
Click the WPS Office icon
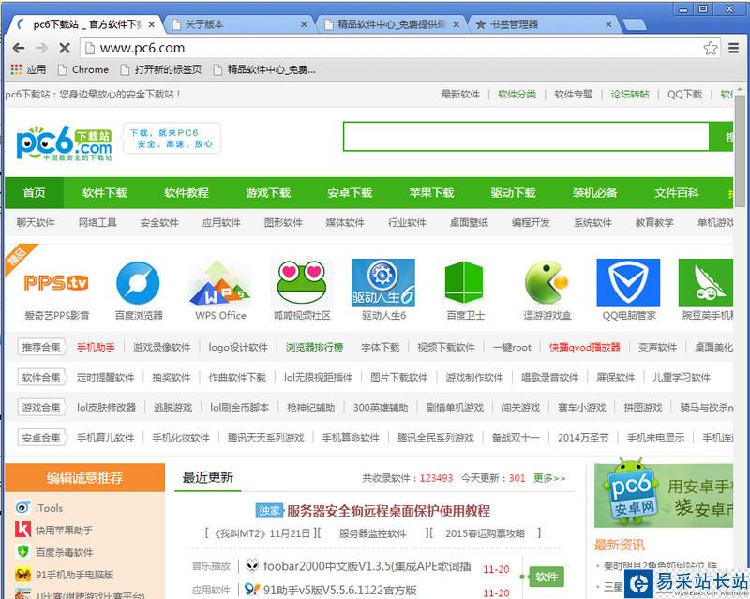220,283
